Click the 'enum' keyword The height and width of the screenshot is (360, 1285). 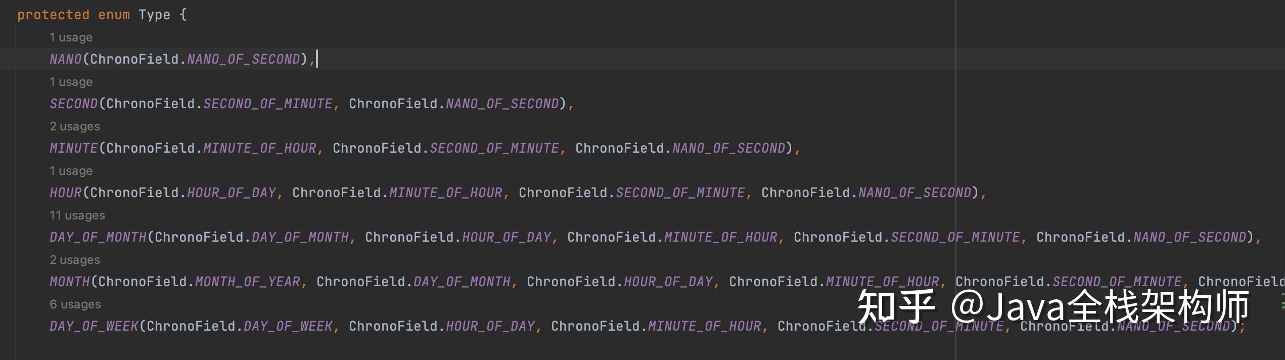pos(114,15)
